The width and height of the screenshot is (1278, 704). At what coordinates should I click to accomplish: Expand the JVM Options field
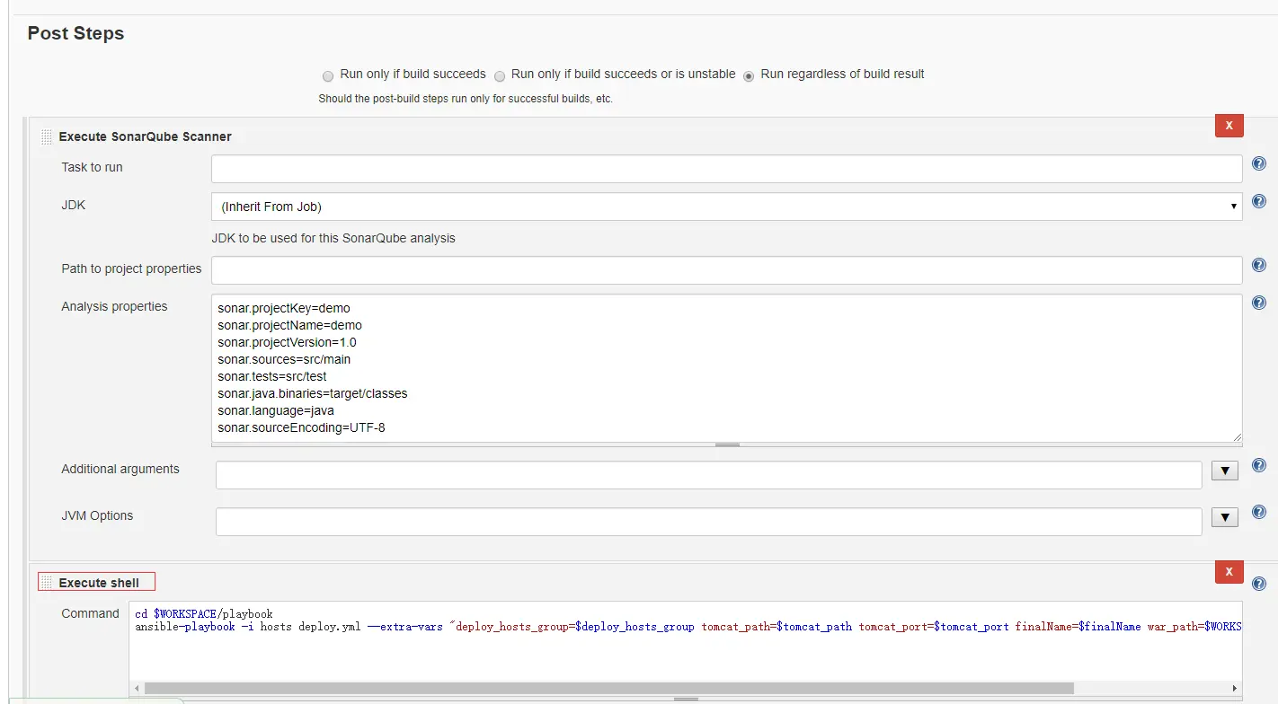[1225, 517]
